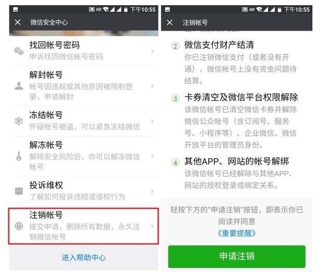This screenshot has height=272, width=327.
Task: Open the 投诉维权 menu entry
Action: pyautogui.click(x=84, y=191)
